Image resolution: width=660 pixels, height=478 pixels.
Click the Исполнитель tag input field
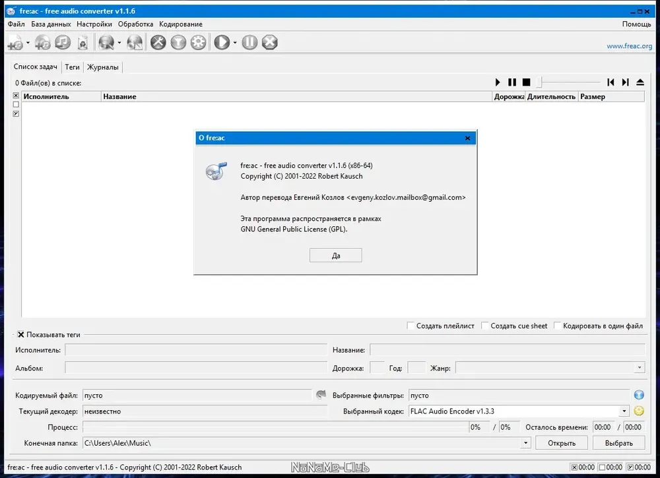(196, 349)
